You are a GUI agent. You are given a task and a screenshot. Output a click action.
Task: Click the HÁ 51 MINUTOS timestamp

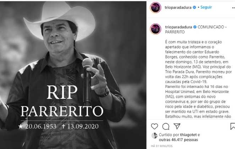162,146
